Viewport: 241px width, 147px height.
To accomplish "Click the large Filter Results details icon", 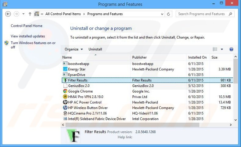I will [x=74, y=135].
